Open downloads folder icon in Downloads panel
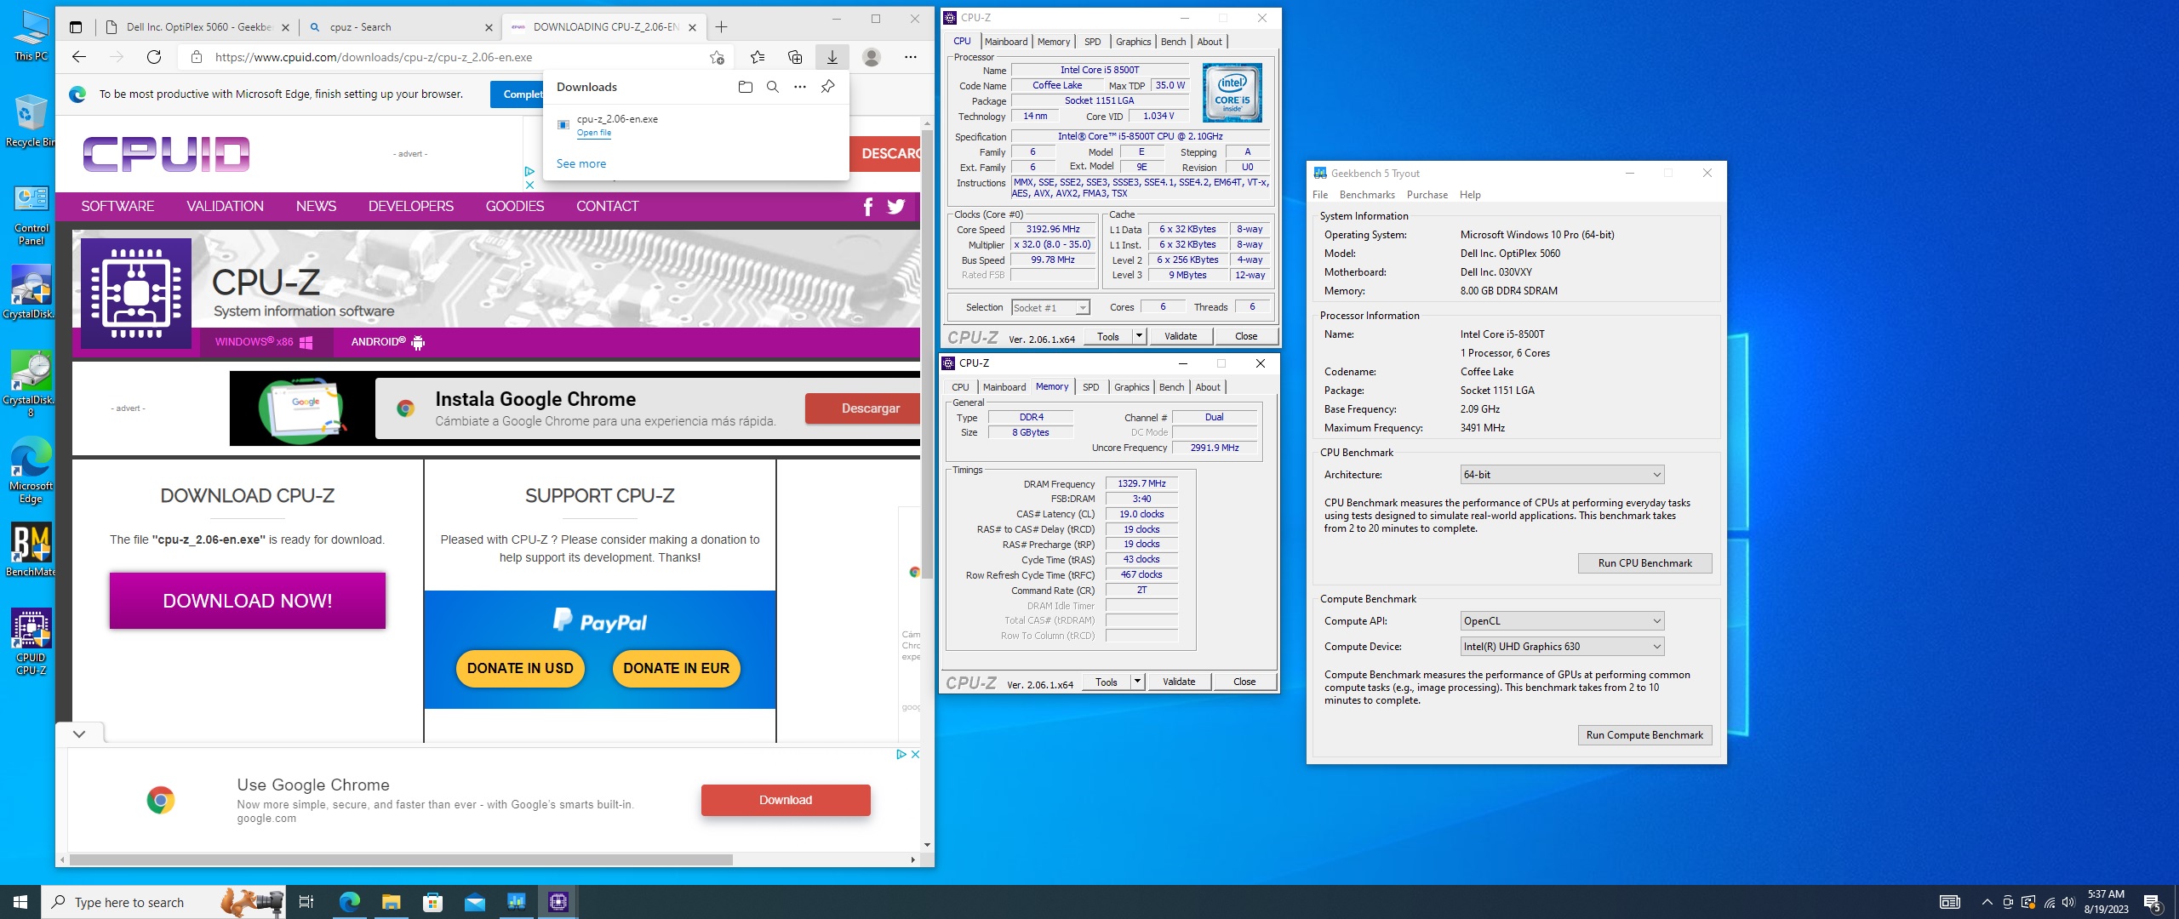Image resolution: width=2179 pixels, height=919 pixels. pos(746,87)
